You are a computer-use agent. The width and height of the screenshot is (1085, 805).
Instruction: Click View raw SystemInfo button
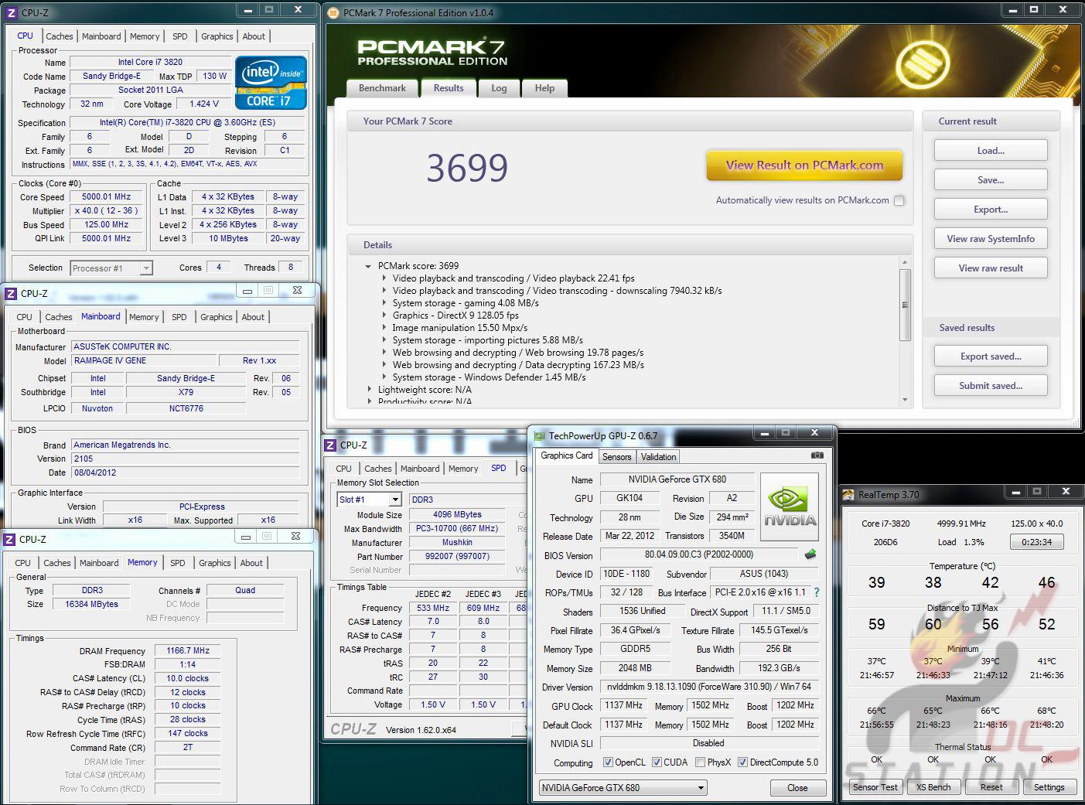[x=991, y=239]
